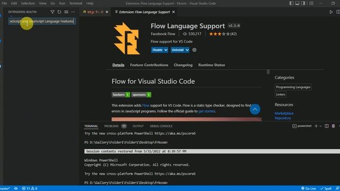Close the Flow Language Support tab

coord(174,12)
